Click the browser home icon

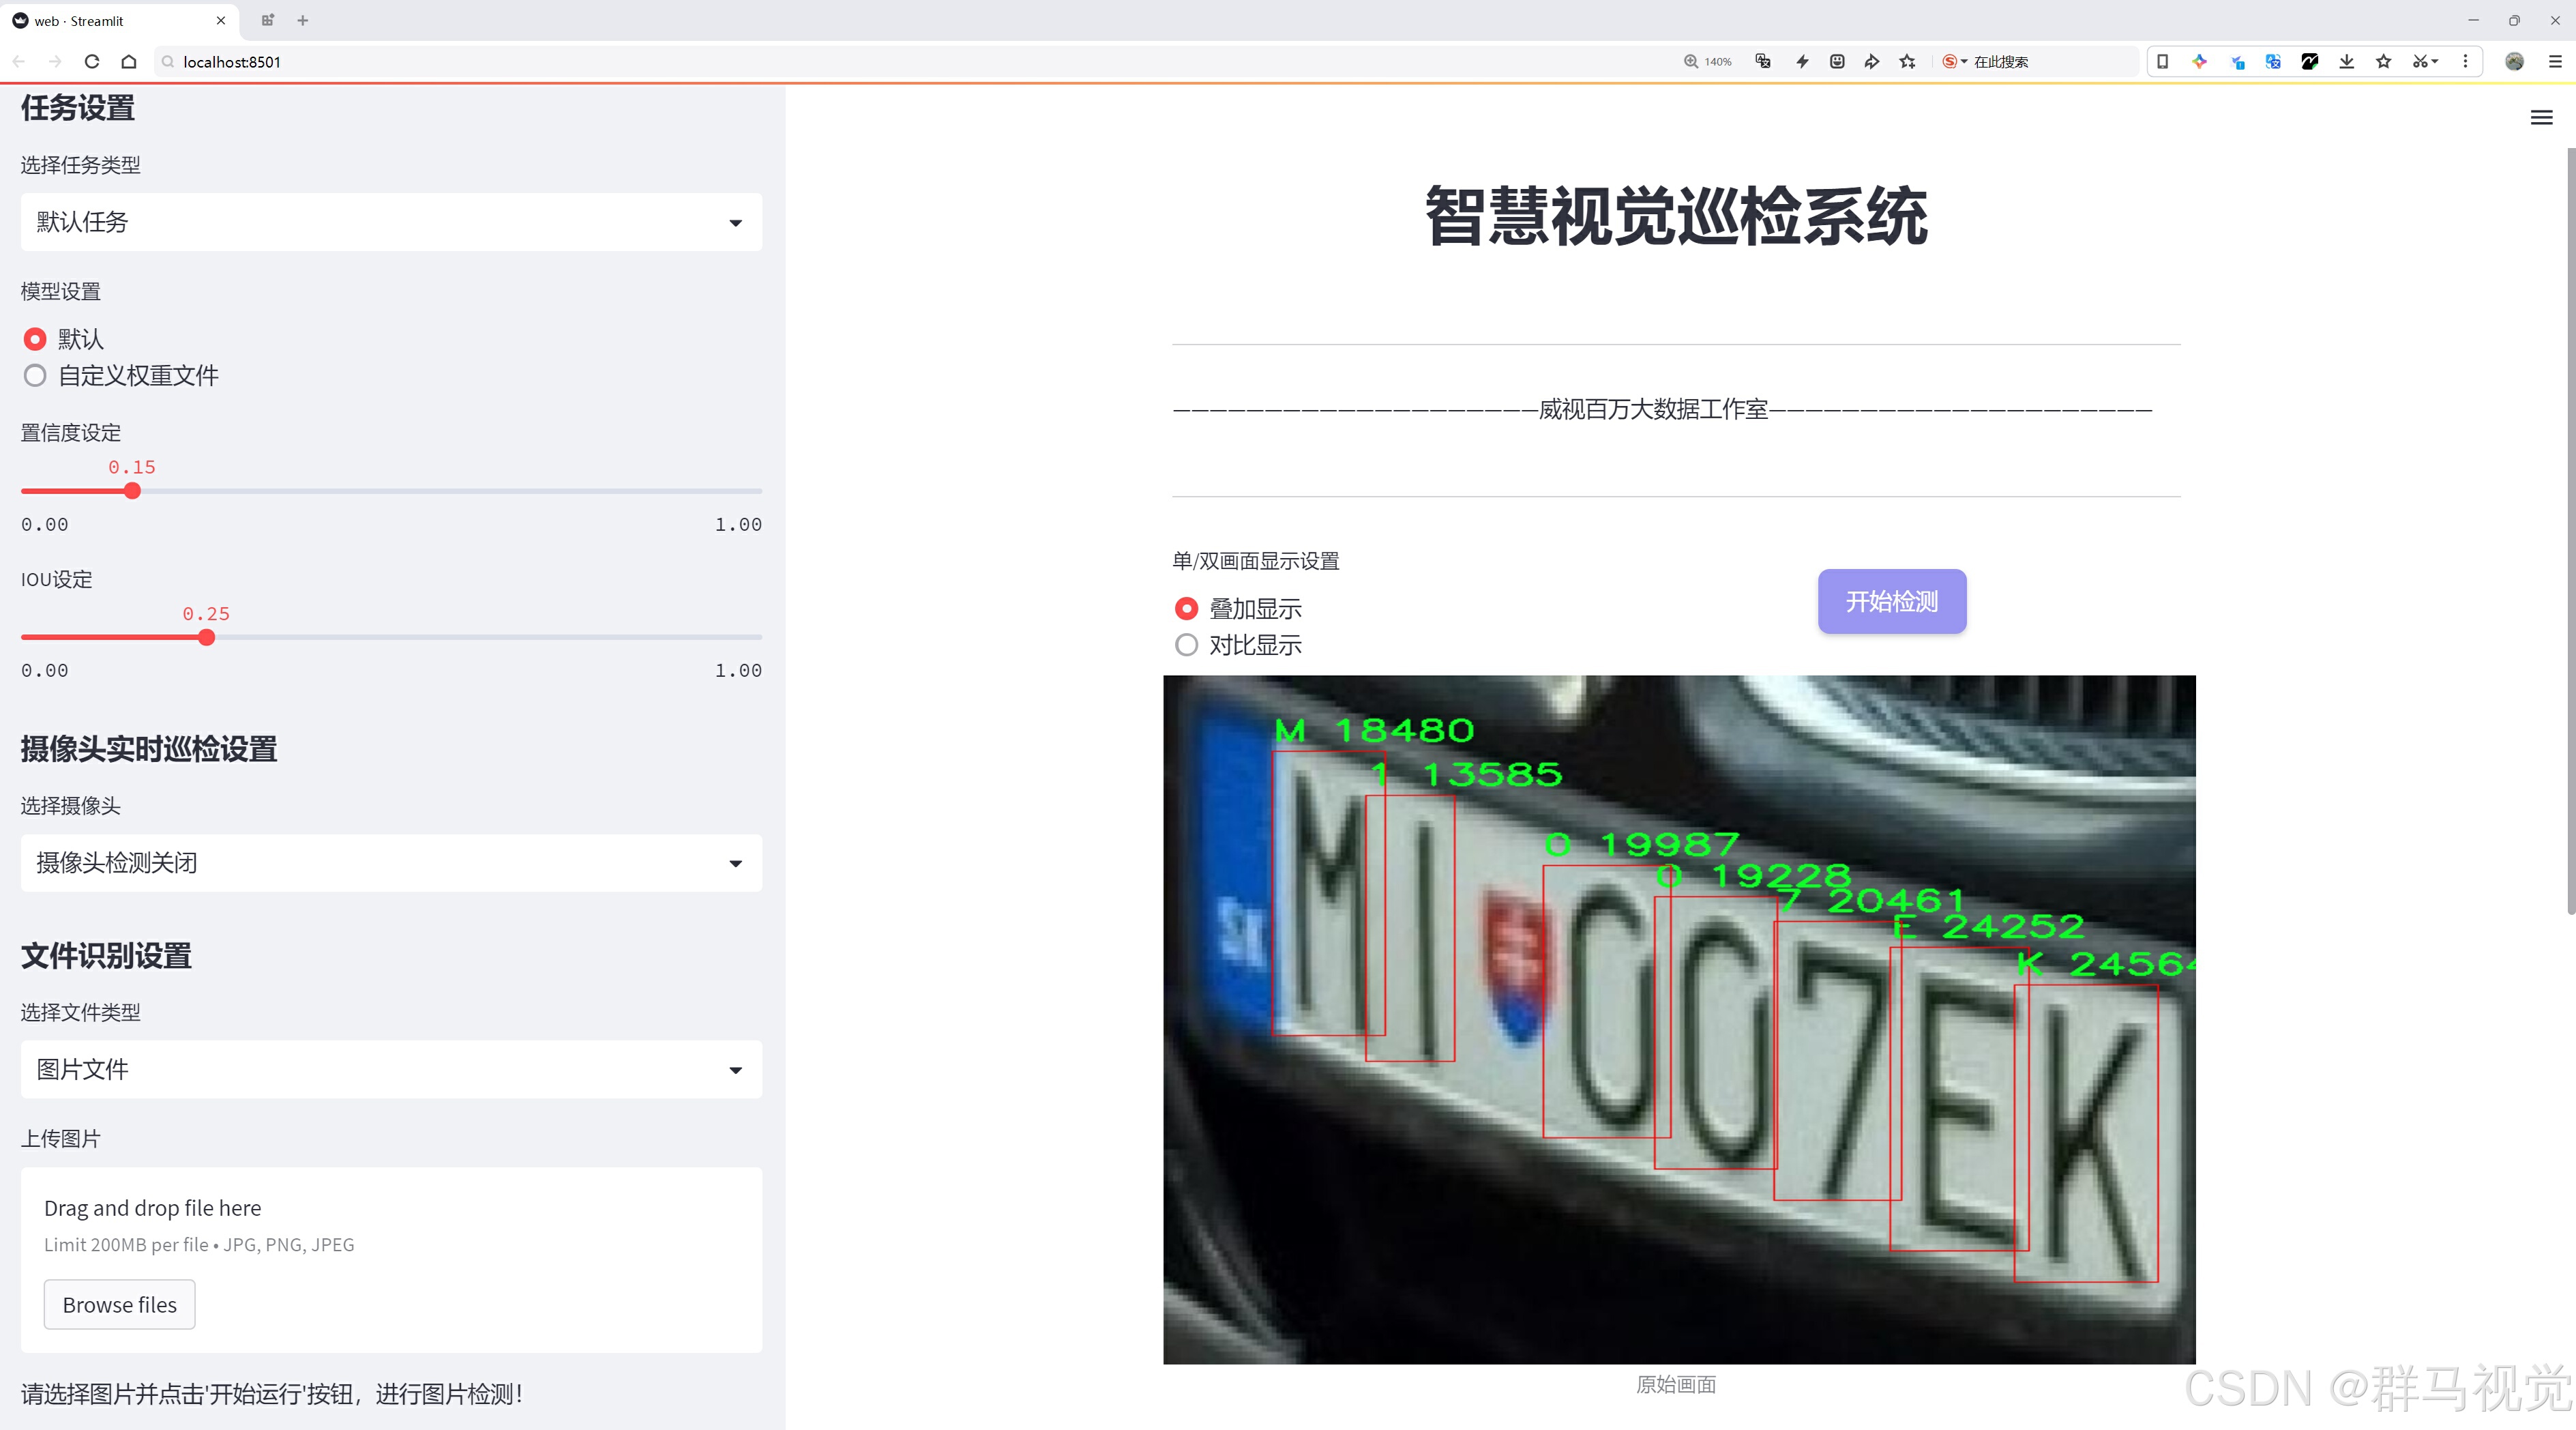click(x=129, y=61)
